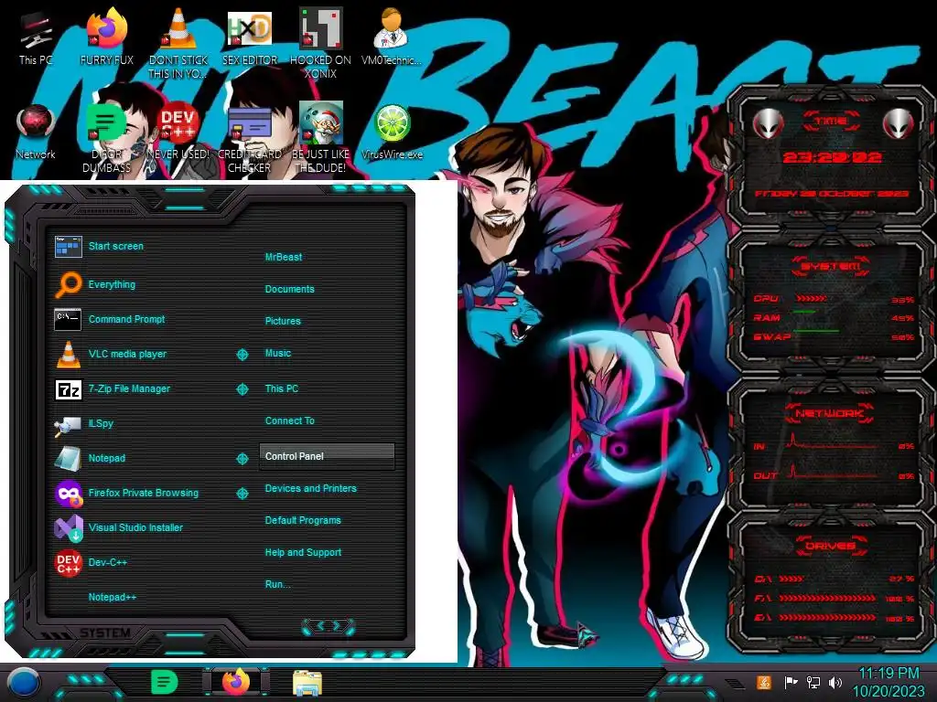Select Connect To menu entry
This screenshot has width=937, height=702.
click(x=290, y=420)
